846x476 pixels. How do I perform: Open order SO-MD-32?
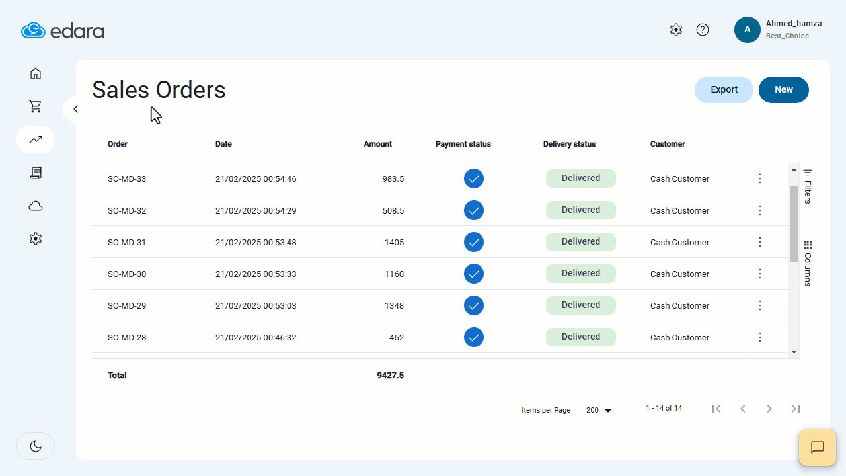tap(127, 211)
